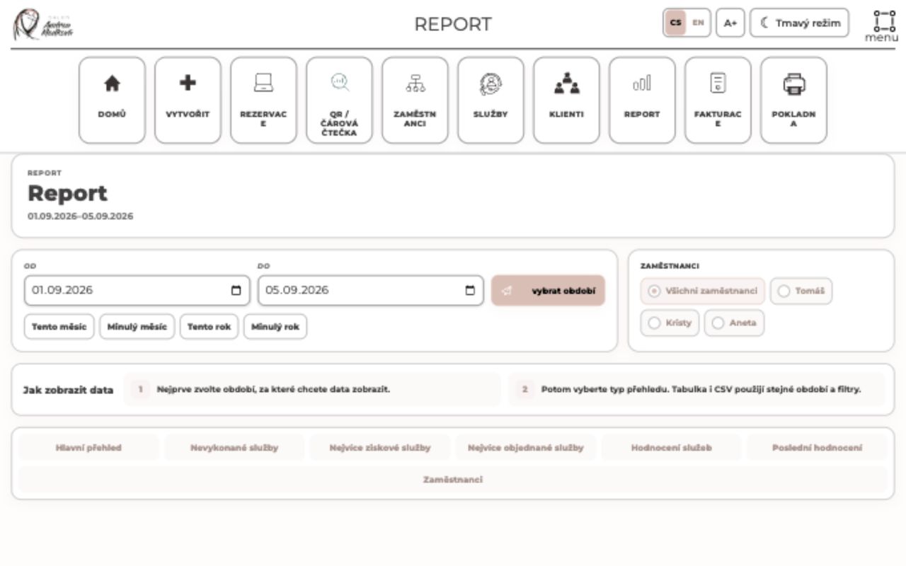Show the Poslední hodnocení tab

[x=817, y=448]
